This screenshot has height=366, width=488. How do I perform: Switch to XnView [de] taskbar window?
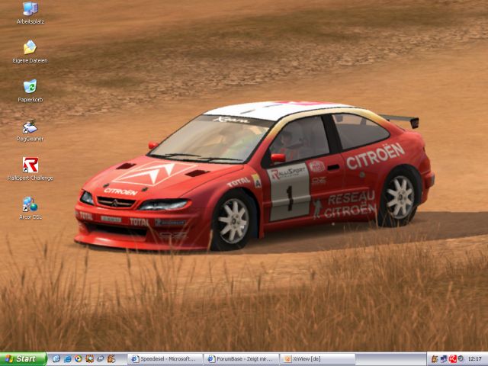(317, 359)
